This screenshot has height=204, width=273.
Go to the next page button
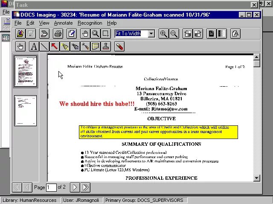pos(75,187)
